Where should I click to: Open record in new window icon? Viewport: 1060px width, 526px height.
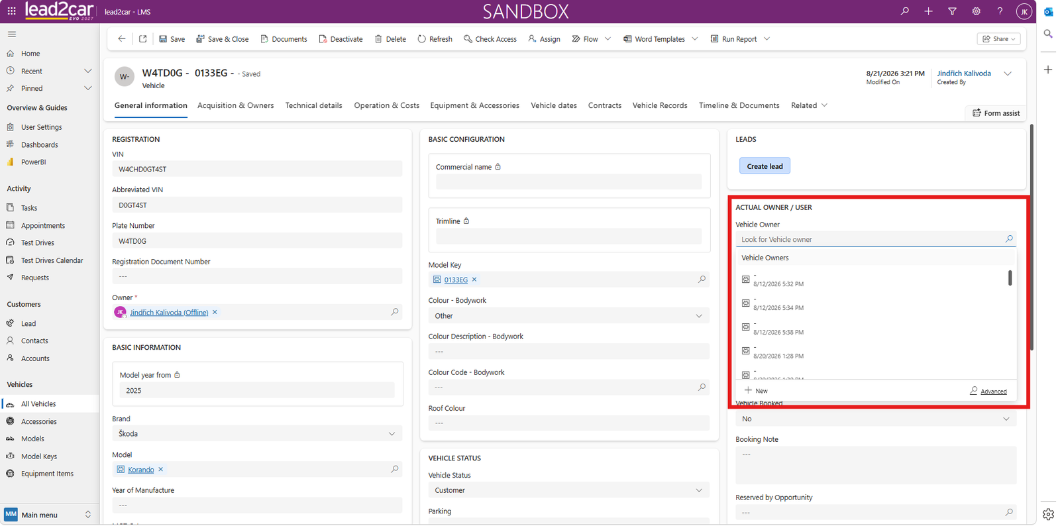pos(142,39)
